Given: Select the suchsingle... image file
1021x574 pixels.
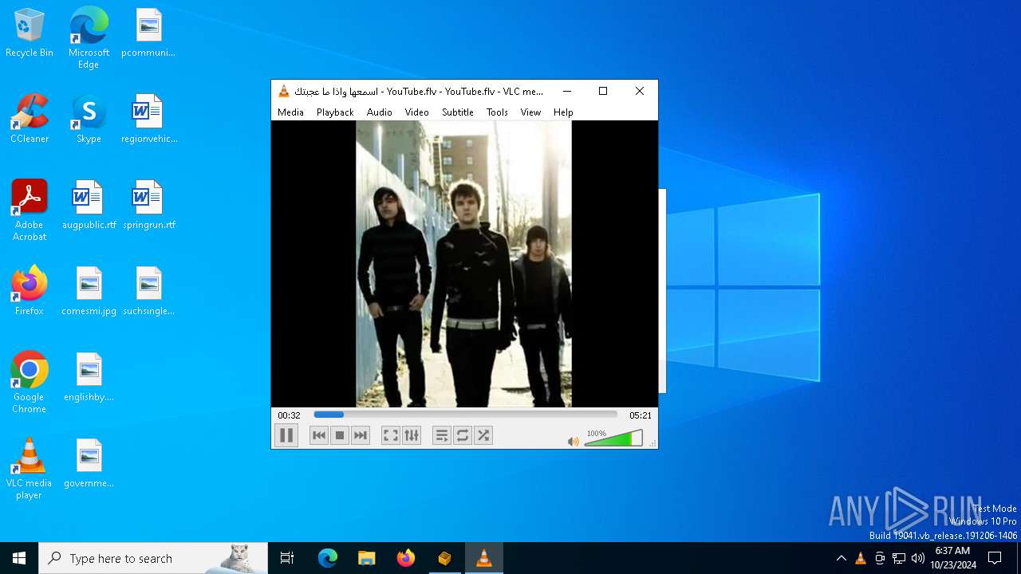Looking at the screenshot, I should 148,292.
